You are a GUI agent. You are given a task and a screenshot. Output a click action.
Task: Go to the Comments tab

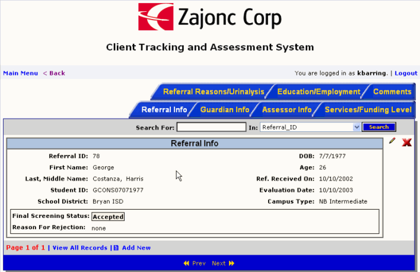(x=392, y=91)
